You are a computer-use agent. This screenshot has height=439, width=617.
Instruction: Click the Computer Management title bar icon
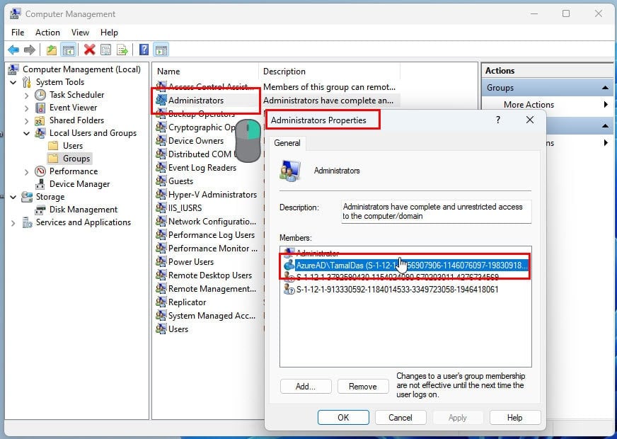click(x=15, y=13)
